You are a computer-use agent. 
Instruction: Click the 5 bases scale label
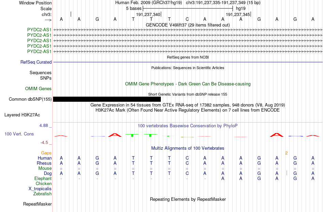(134, 9)
